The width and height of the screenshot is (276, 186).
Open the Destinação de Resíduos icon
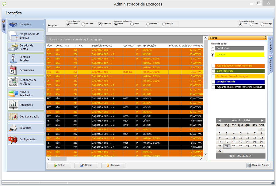point(14,82)
